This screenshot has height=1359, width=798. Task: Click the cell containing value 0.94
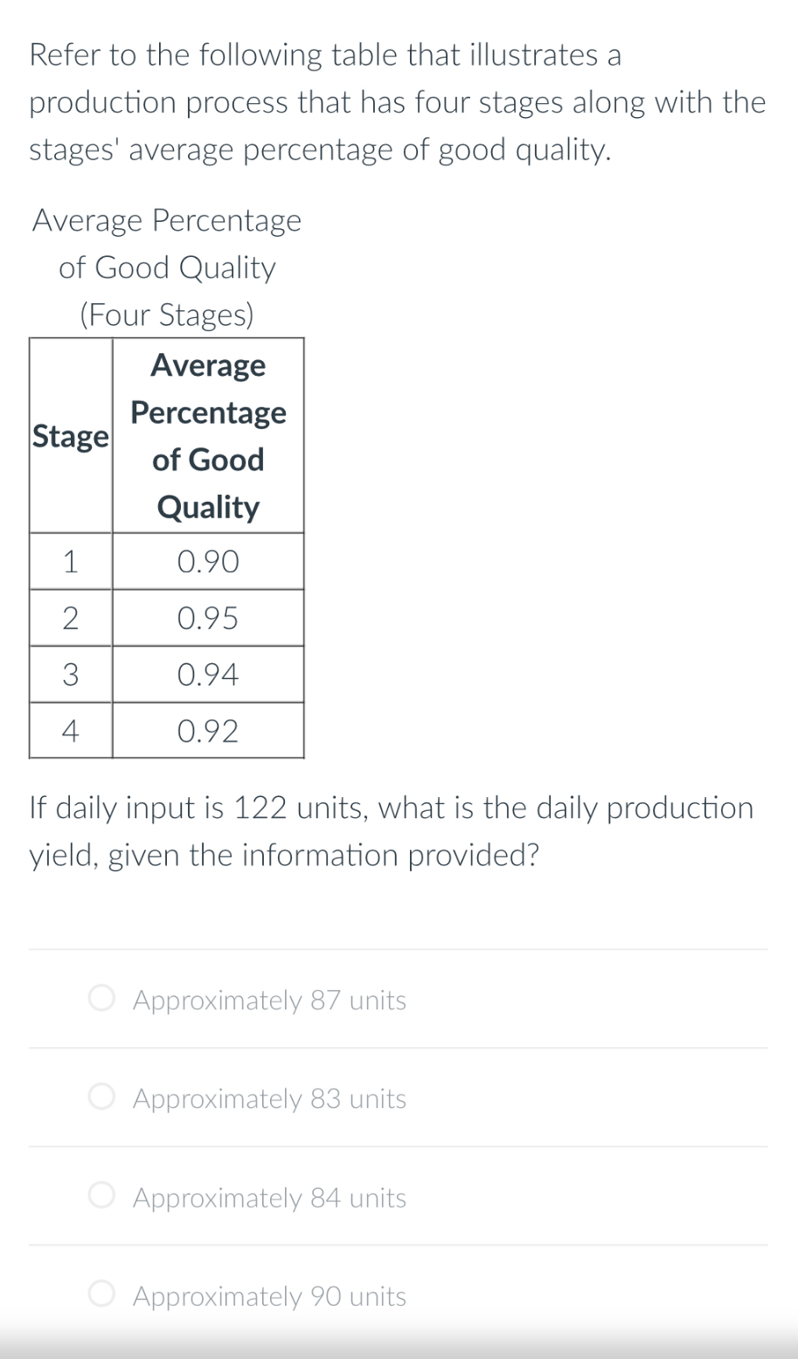pos(208,674)
